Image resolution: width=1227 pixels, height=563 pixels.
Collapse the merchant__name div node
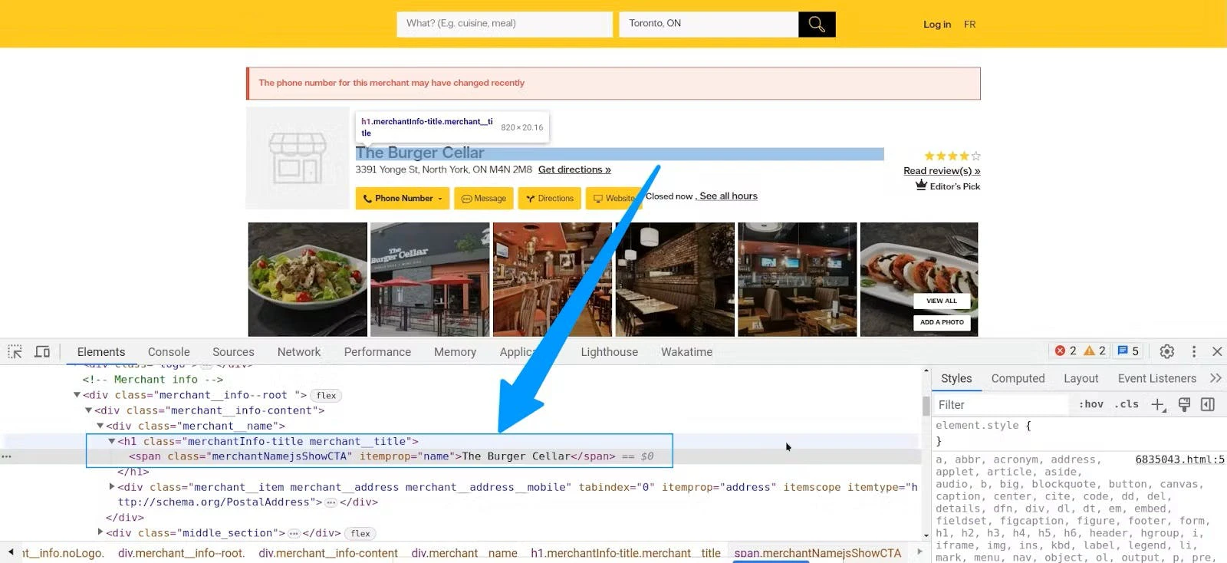tap(100, 426)
